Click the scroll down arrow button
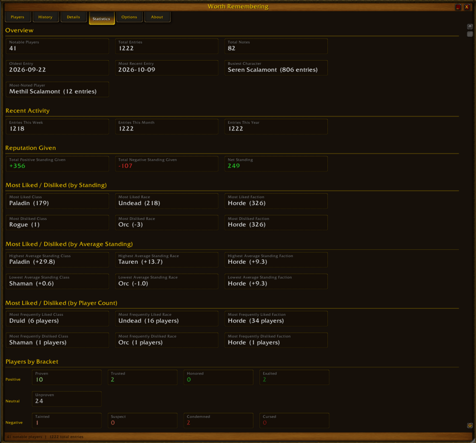 [x=470, y=426]
